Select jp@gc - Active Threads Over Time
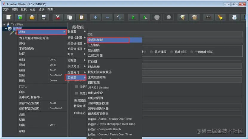The height and width of the screenshot is (139, 248). tap(115, 119)
